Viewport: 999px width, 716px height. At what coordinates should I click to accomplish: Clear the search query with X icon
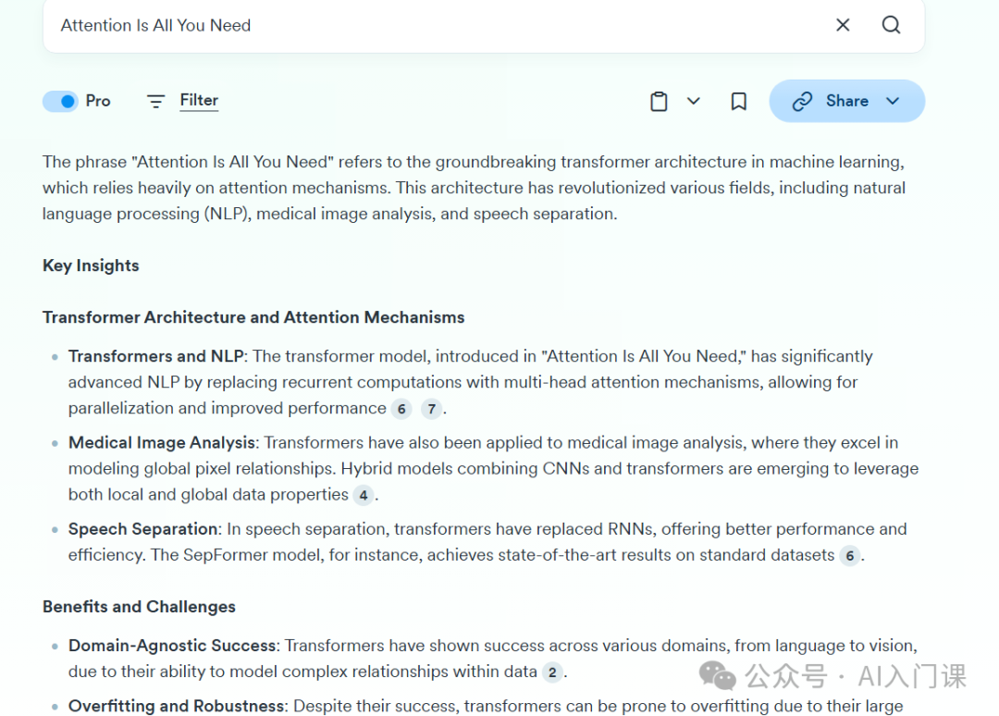pos(843,25)
